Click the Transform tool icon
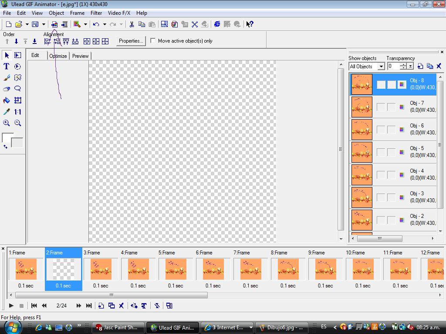This screenshot has width=446, height=334. [x=17, y=100]
